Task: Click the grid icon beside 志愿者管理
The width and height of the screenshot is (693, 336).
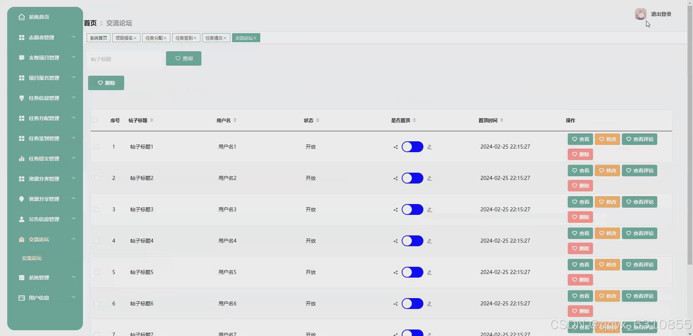Action: point(22,37)
